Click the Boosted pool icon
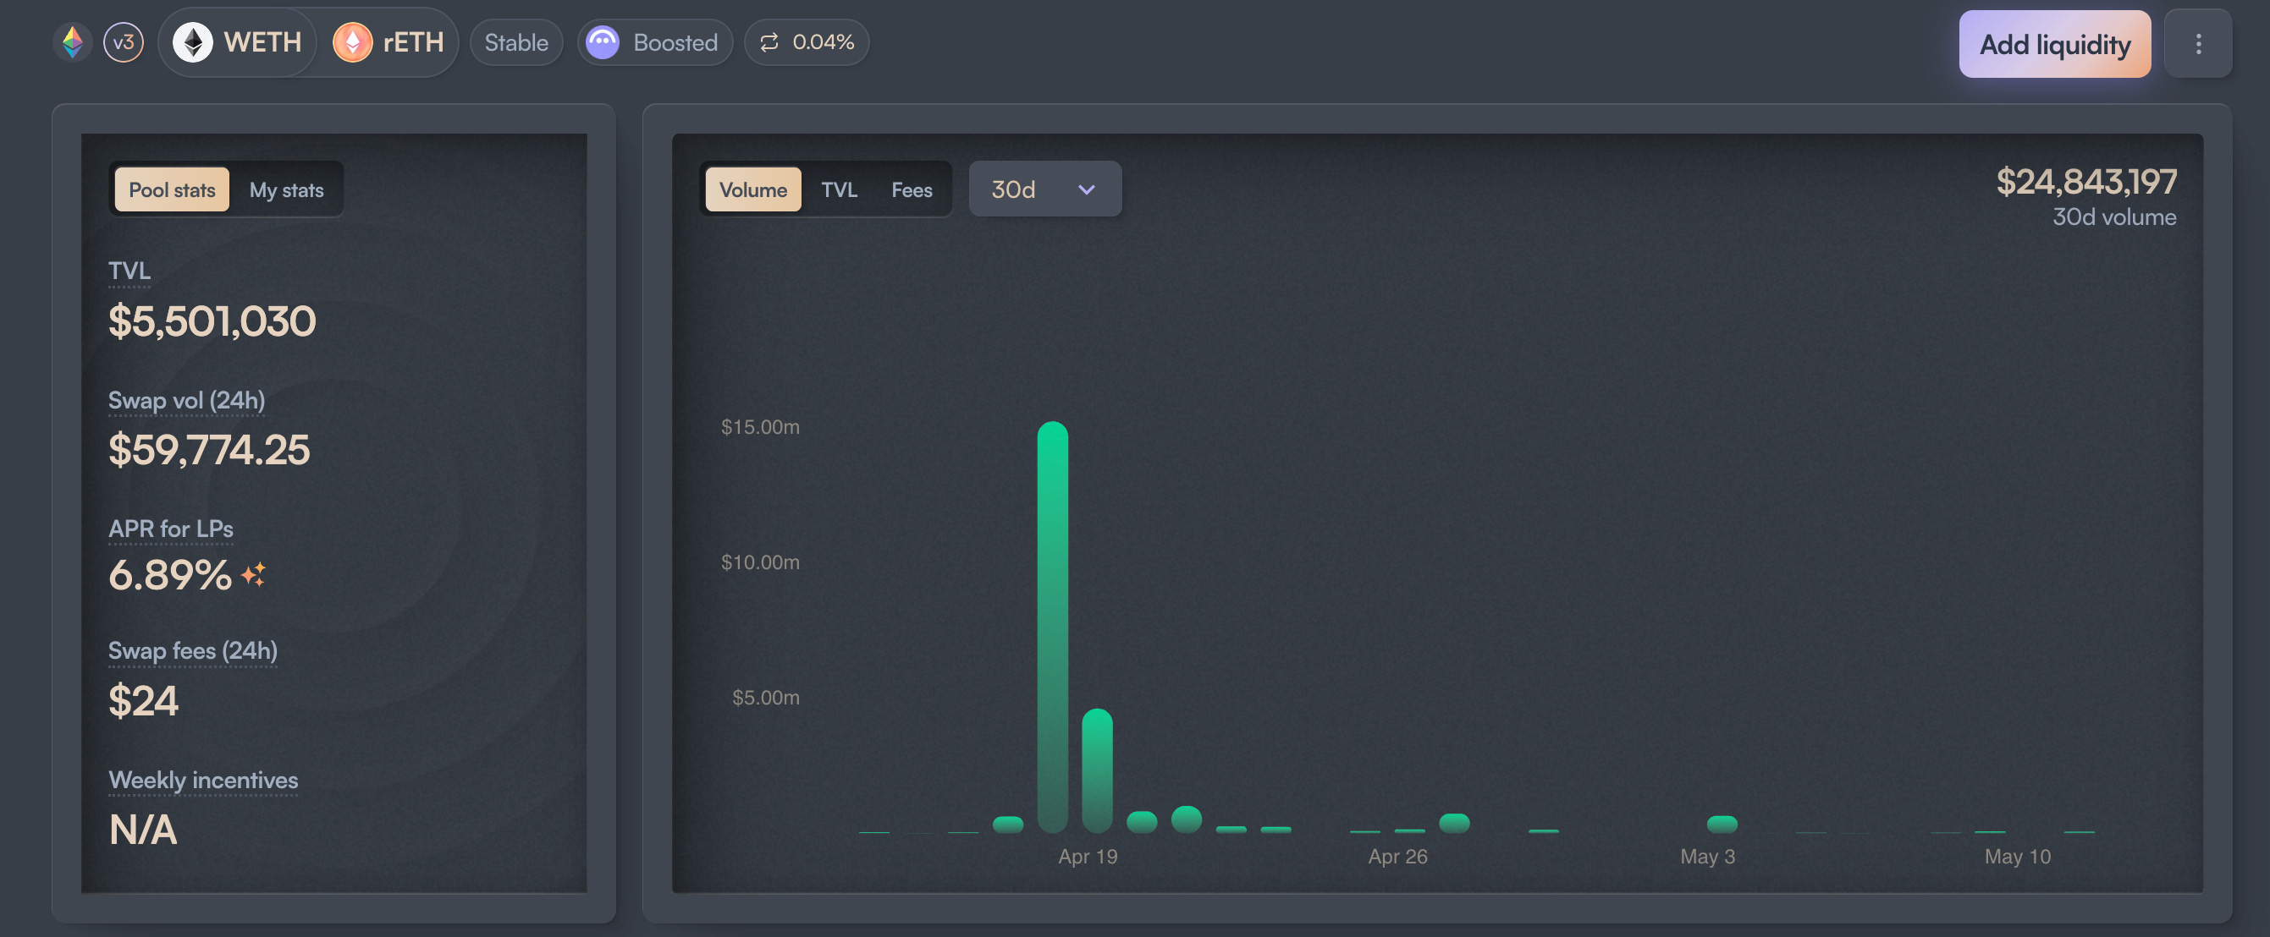This screenshot has height=937, width=2270. pos(603,42)
